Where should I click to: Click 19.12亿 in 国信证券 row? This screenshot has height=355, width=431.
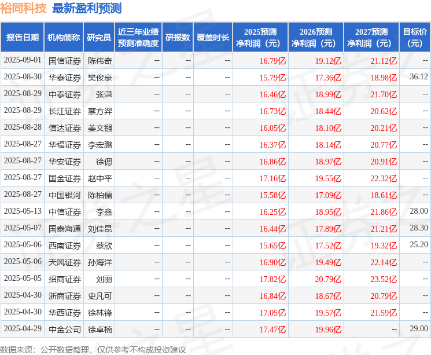[328, 61]
